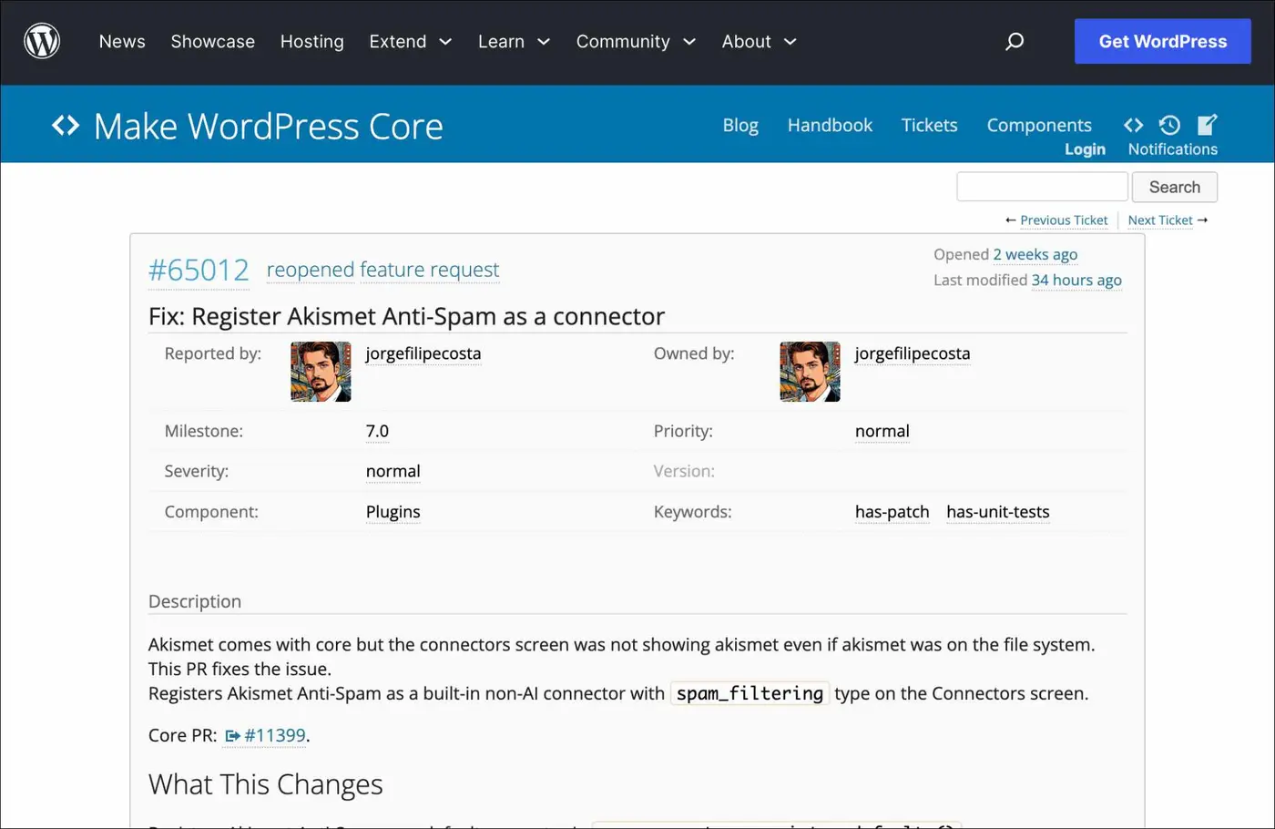Open the About dropdown

pos(758,41)
